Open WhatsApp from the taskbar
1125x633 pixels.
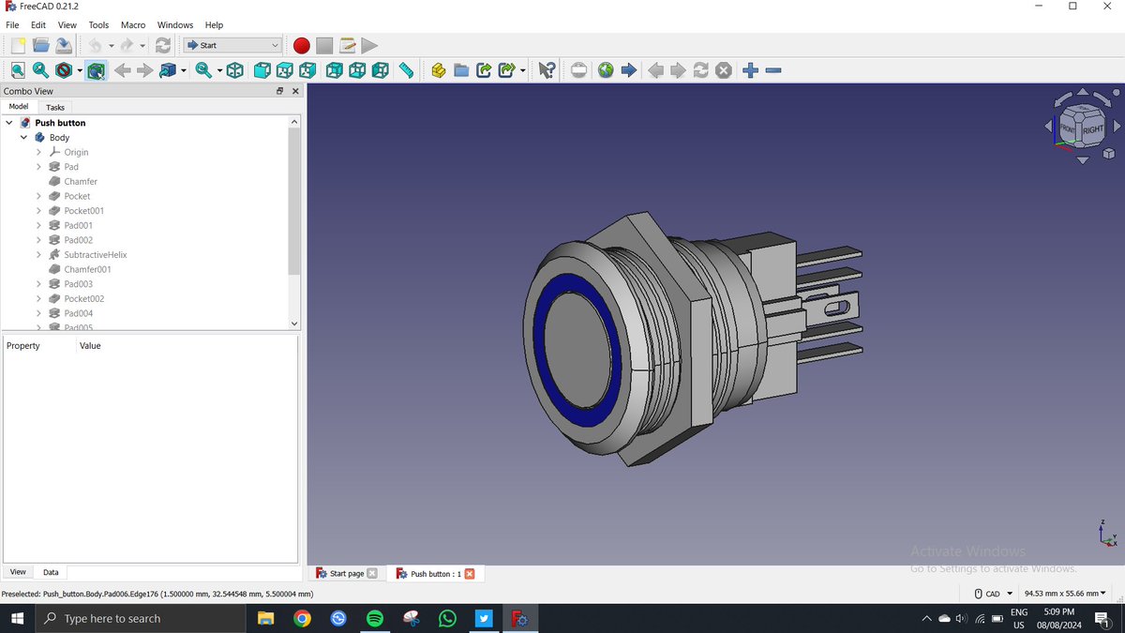447,619
